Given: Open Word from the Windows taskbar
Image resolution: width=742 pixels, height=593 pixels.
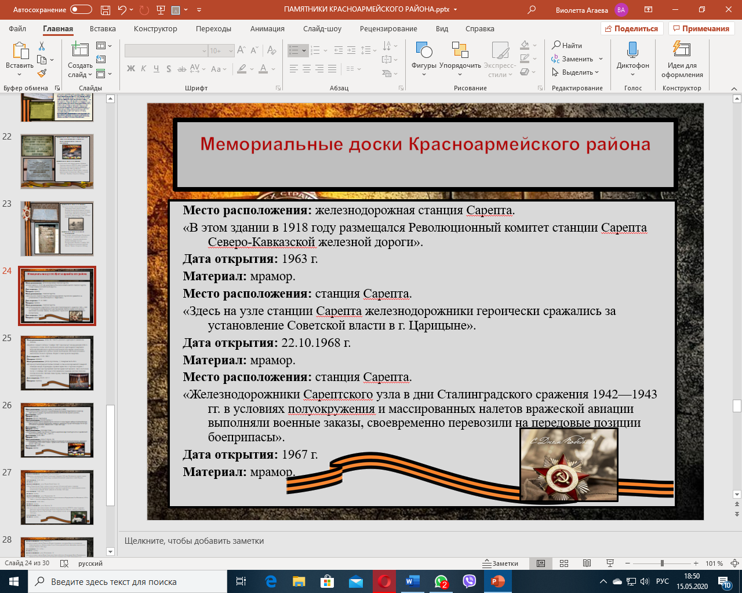Looking at the screenshot, I should point(412,581).
